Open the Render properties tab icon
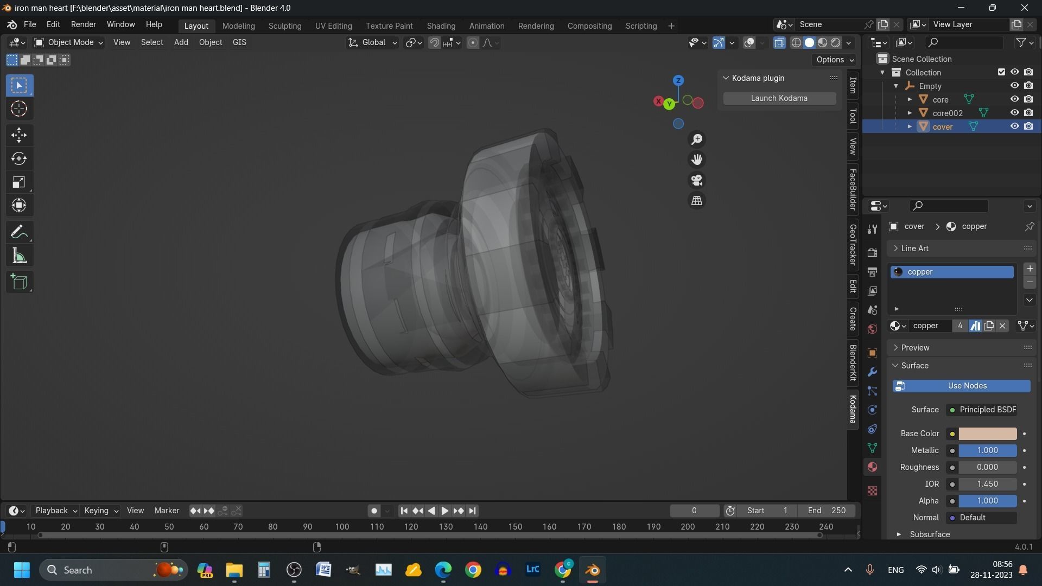 pos(872,253)
